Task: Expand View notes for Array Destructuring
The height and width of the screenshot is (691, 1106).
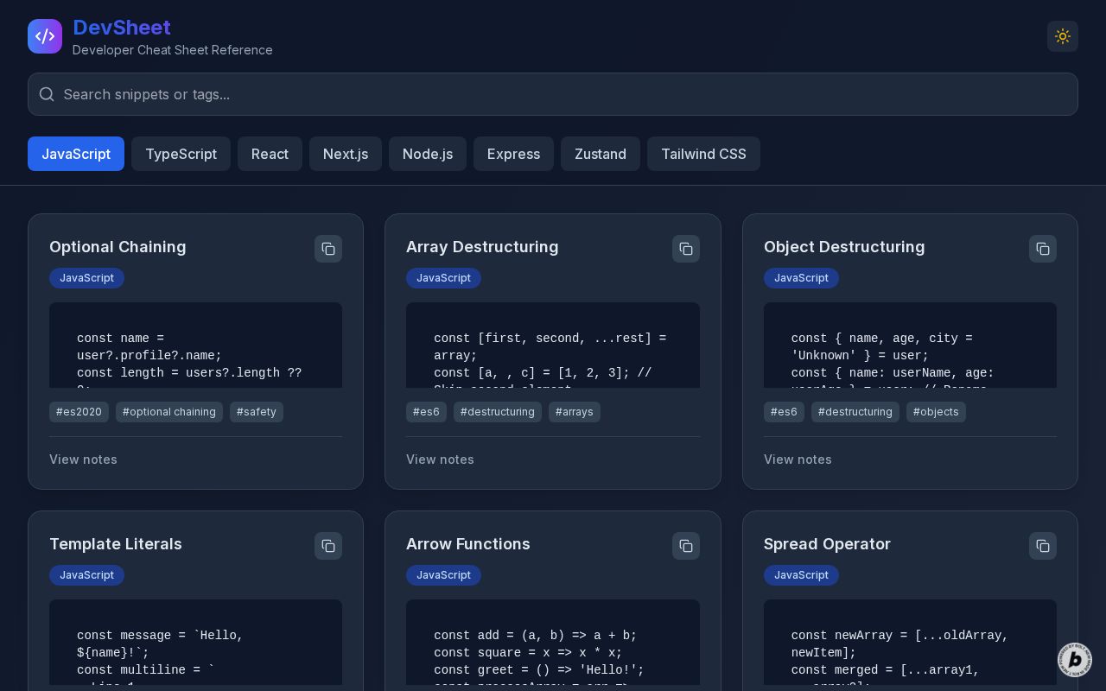Action: coord(440,460)
